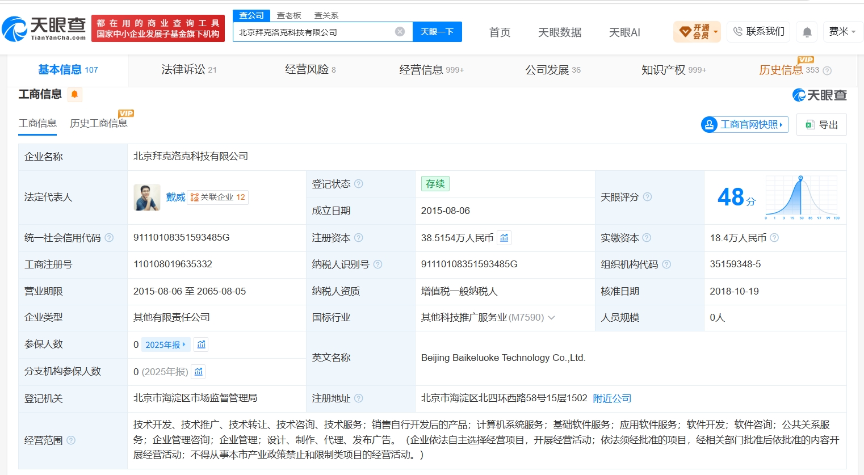This screenshot has width=864, height=475.
Task: Open the notifications bell
Action: coord(807,32)
